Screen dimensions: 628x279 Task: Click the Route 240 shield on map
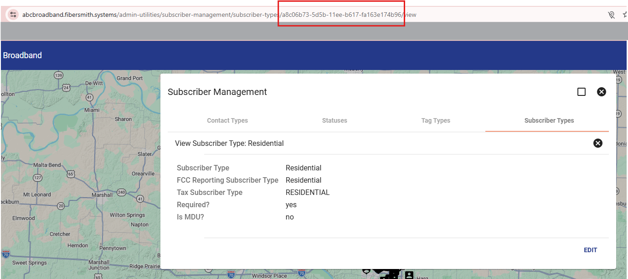pyautogui.click(x=121, y=192)
